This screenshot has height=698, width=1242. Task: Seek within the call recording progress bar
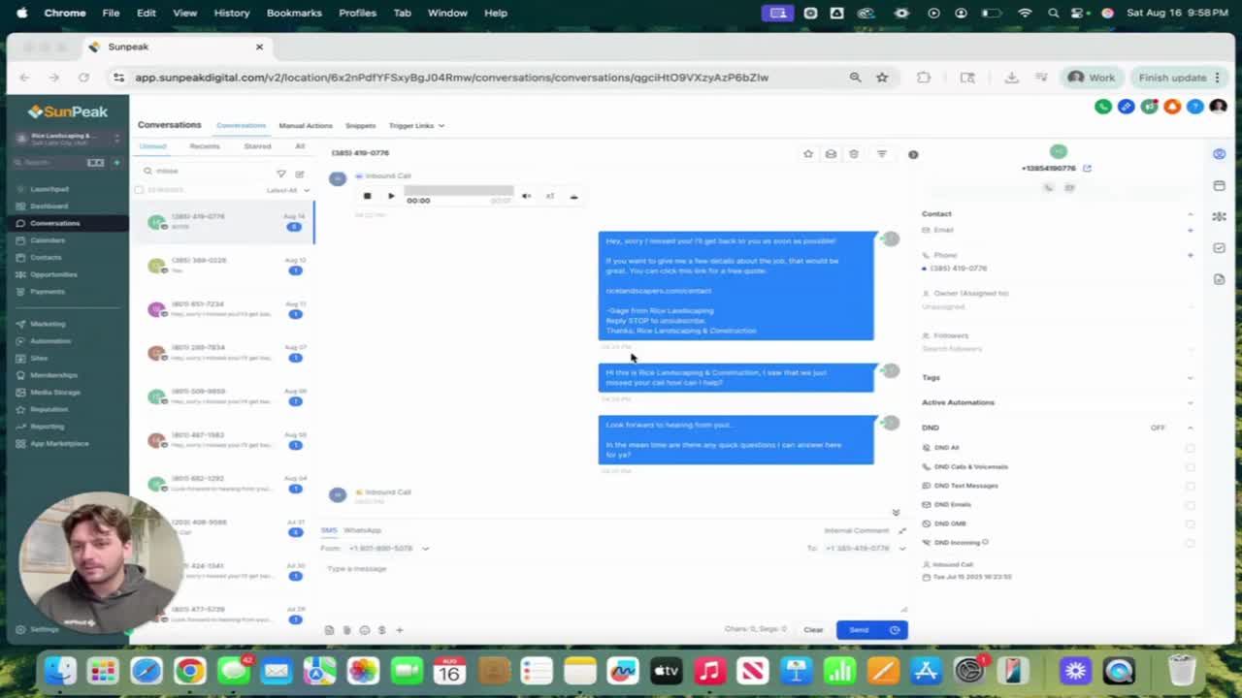pos(458,190)
